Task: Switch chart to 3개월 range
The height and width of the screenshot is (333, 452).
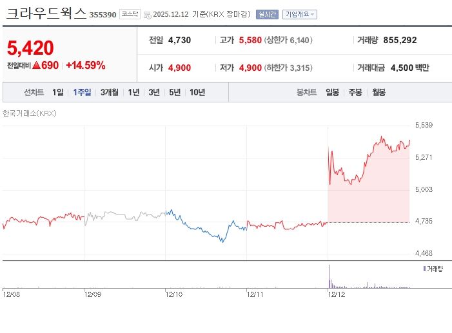Action: [x=110, y=92]
